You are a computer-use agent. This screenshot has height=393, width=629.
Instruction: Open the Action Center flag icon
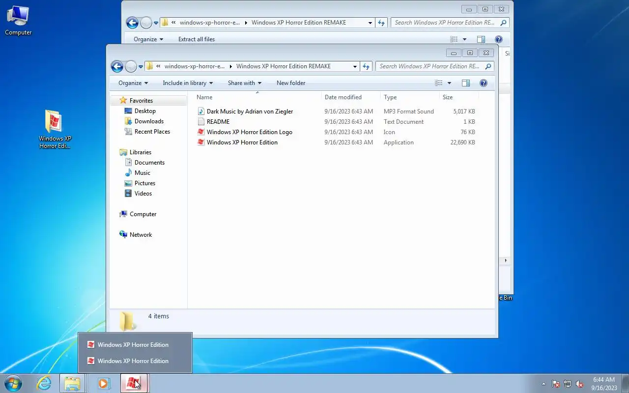556,384
